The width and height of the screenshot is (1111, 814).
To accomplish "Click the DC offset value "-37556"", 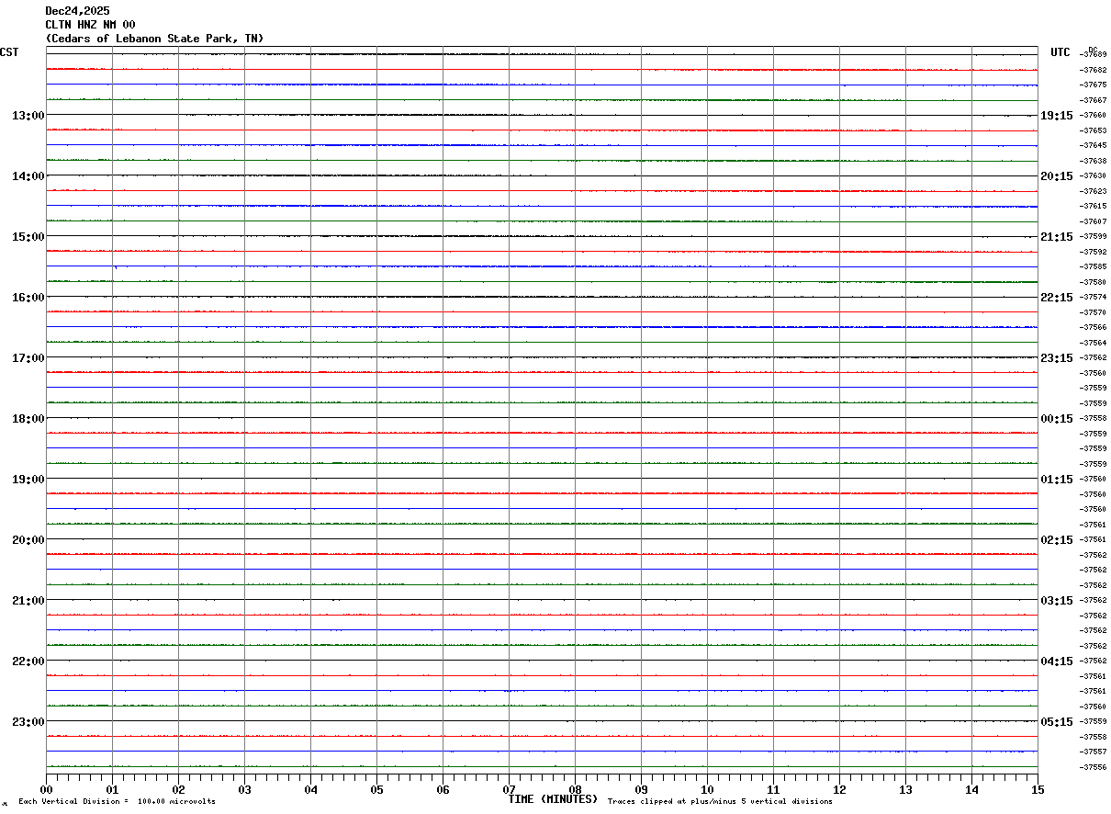I will point(1093,767).
